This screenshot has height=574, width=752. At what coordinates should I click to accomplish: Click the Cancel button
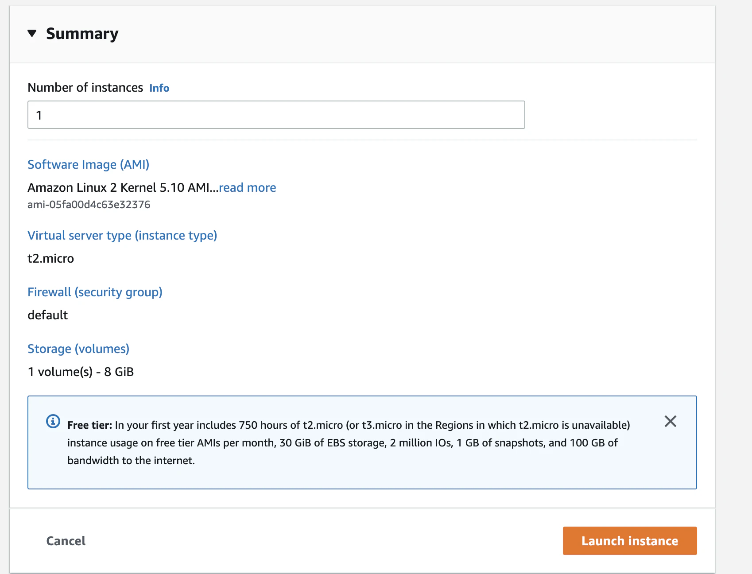[66, 541]
